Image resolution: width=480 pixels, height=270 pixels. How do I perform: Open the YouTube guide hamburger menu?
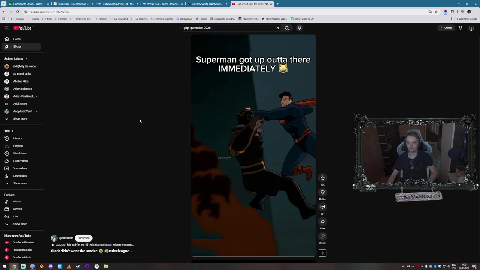[6, 28]
